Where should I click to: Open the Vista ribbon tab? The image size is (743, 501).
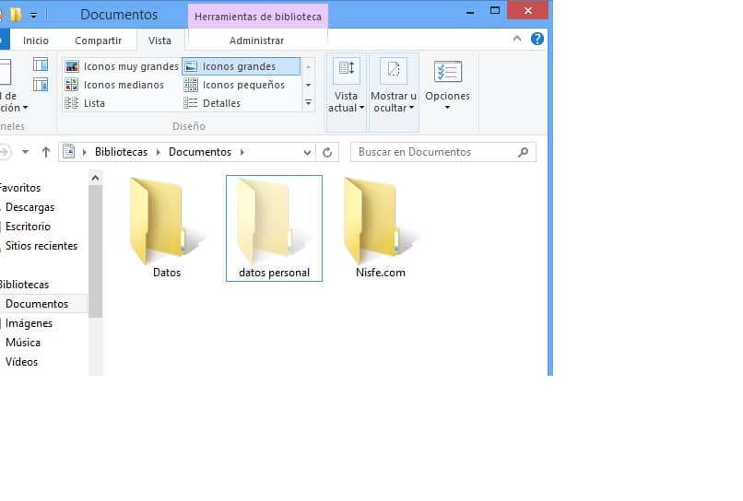point(159,41)
